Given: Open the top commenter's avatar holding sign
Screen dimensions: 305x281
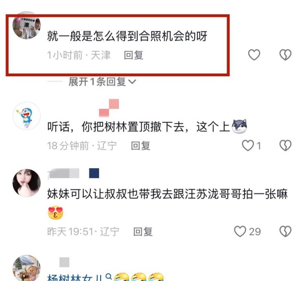Looking at the screenshot, I should point(26,25).
